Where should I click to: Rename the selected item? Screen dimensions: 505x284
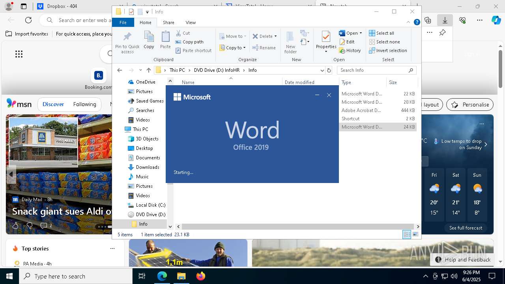pos(264,48)
